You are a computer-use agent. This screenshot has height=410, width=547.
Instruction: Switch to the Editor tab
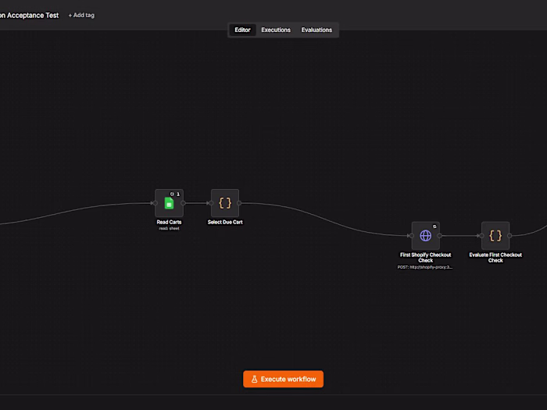242,30
